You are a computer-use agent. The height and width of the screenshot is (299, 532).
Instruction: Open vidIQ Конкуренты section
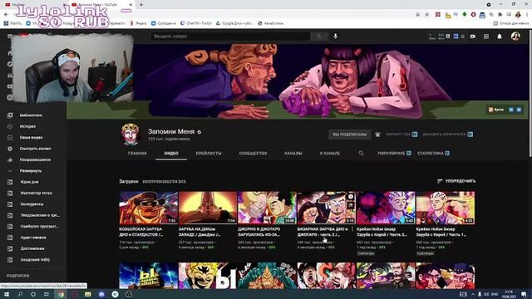tap(32, 204)
